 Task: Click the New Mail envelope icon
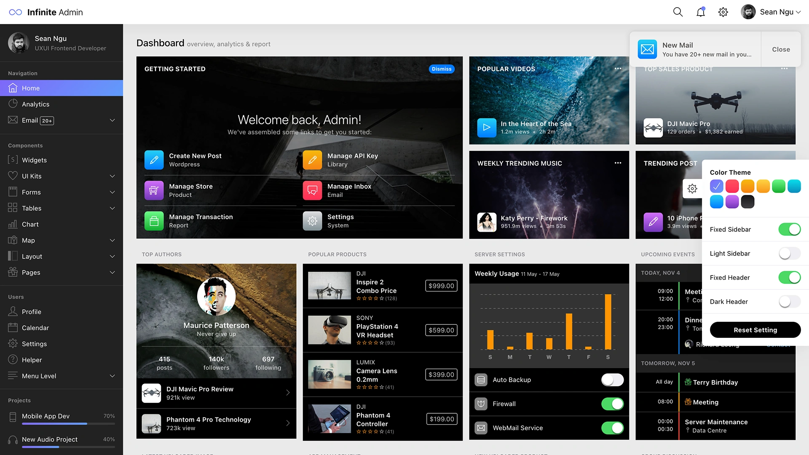647,49
